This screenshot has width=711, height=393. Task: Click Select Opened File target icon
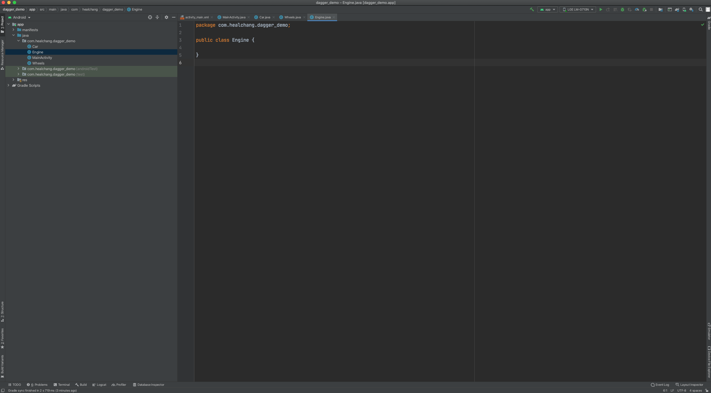click(150, 17)
